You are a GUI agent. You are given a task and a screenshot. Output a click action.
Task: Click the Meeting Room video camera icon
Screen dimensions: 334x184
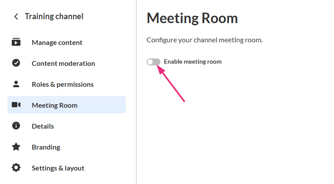tap(16, 105)
